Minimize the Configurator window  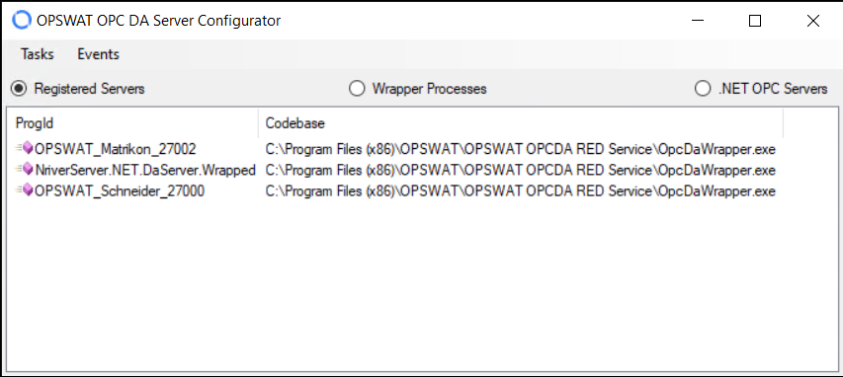click(x=698, y=21)
